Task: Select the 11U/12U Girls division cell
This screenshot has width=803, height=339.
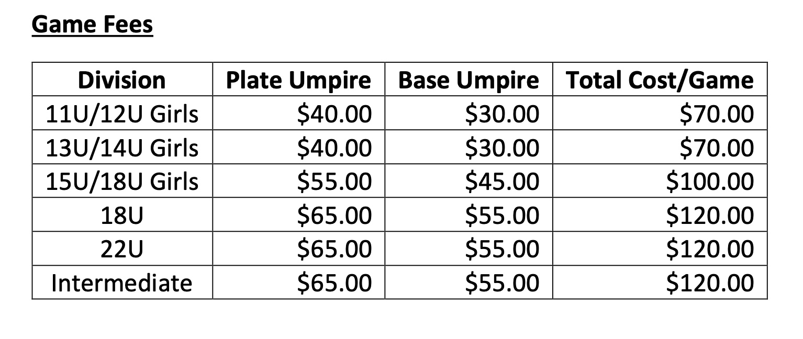Action: click(x=122, y=114)
